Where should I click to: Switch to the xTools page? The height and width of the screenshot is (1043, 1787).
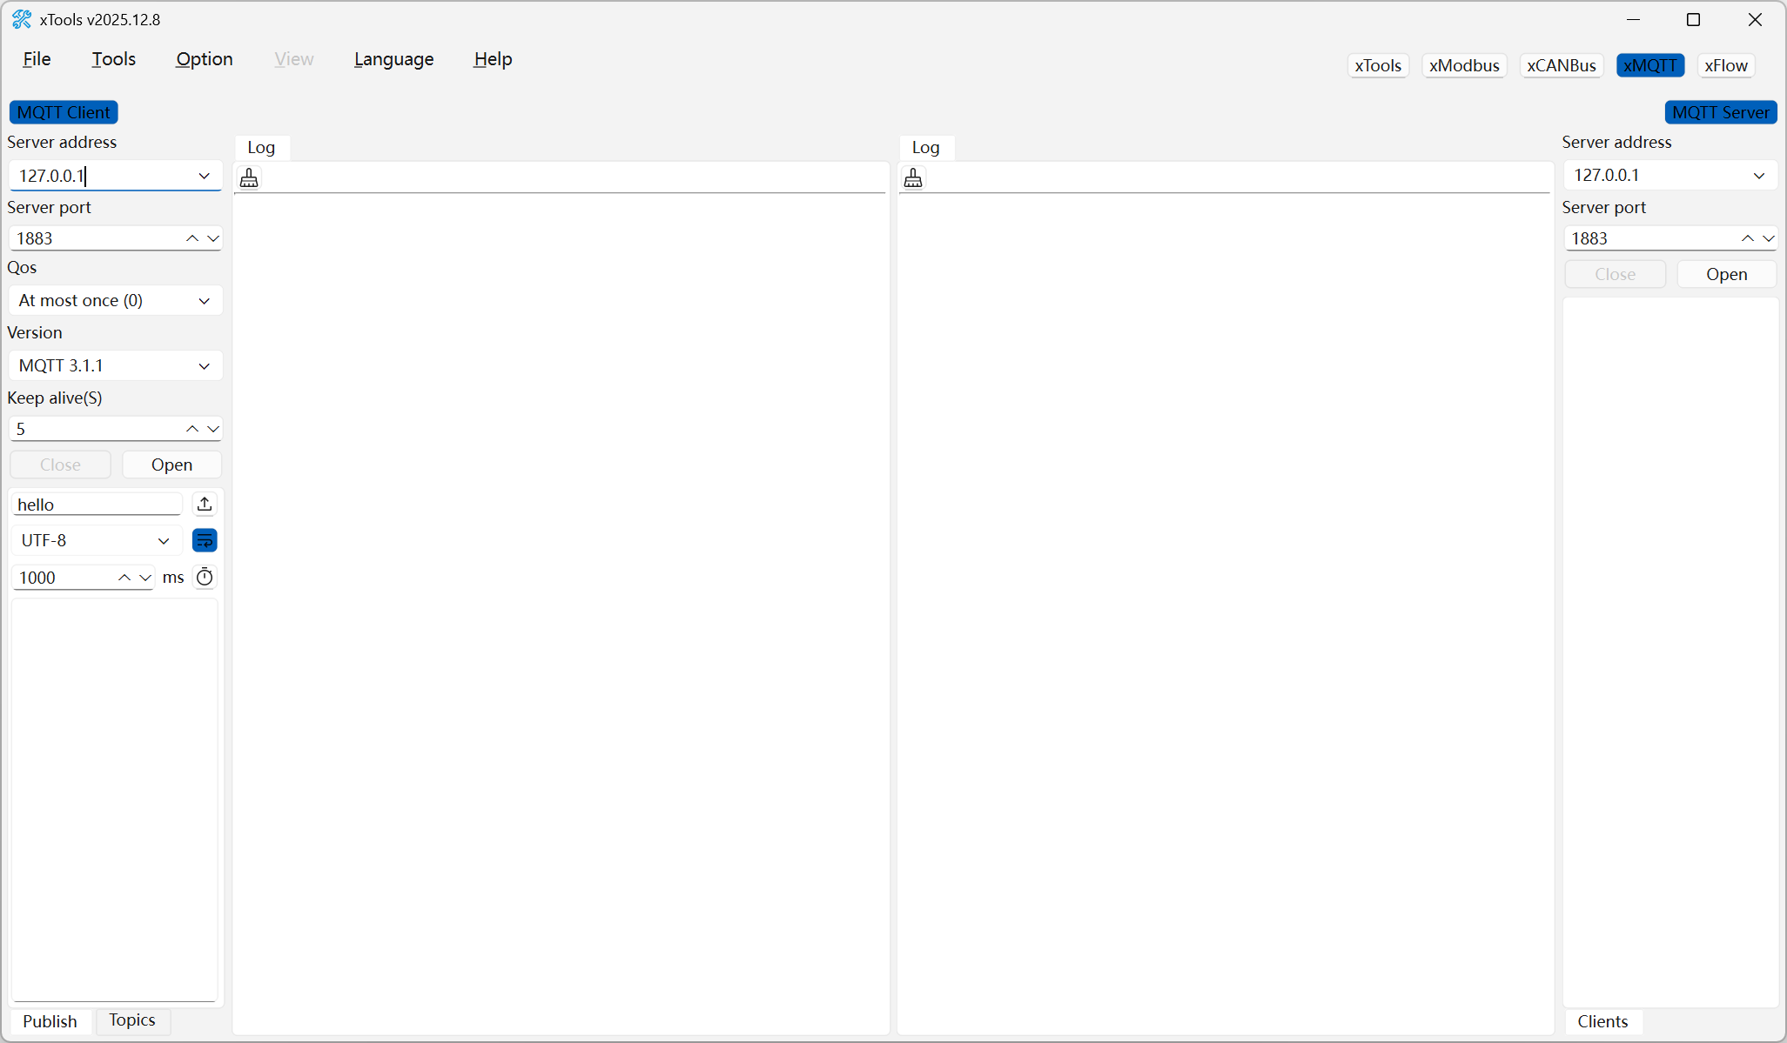1378,65
